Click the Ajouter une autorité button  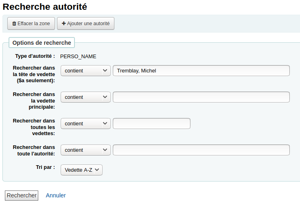pyautogui.click(x=85, y=24)
